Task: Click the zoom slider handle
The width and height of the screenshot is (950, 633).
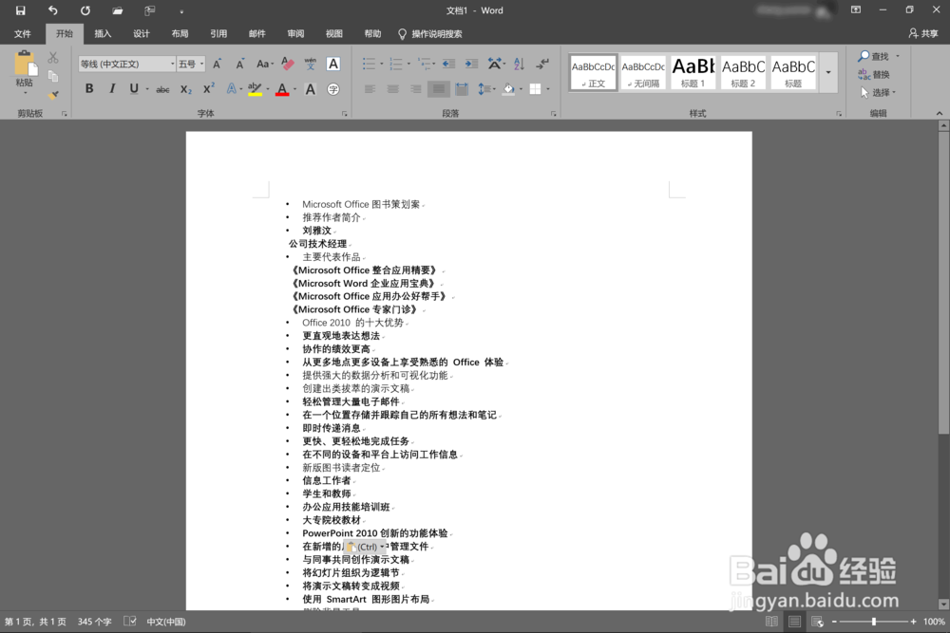Action: [874, 622]
